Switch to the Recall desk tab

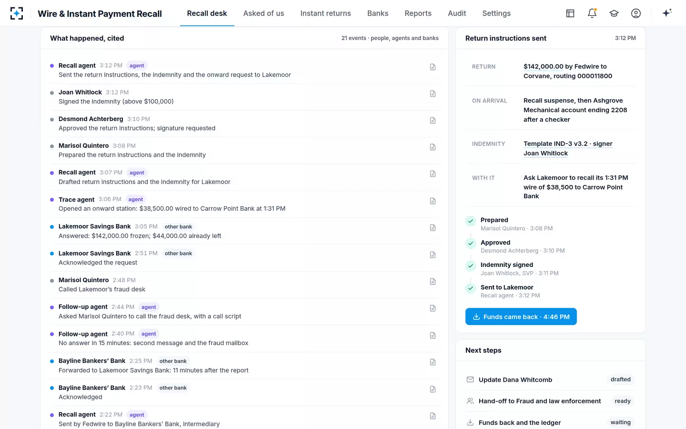[207, 13]
